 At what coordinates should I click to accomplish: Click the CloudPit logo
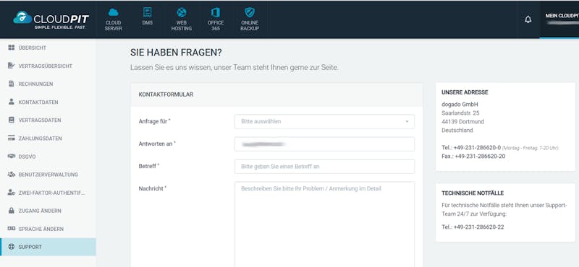point(51,19)
